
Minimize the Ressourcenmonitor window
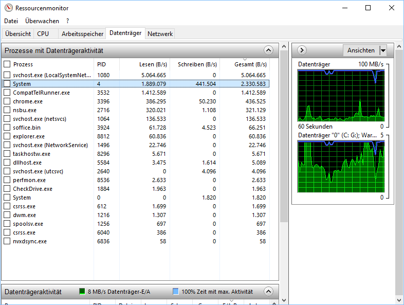click(x=345, y=8)
